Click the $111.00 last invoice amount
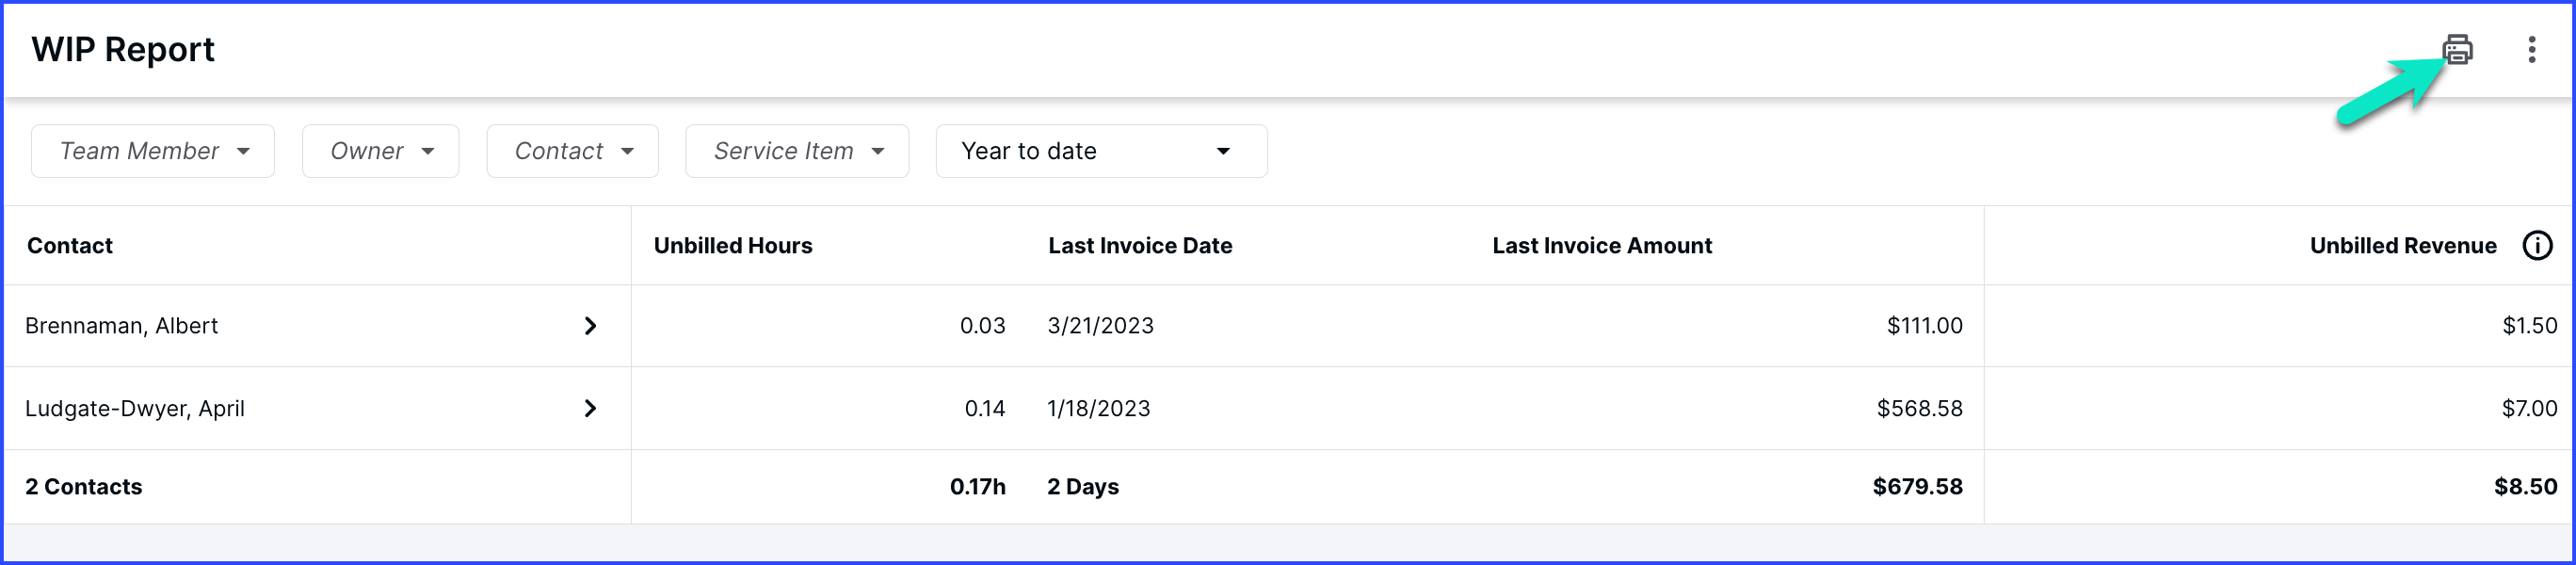The image size is (2576, 565). point(1925,326)
